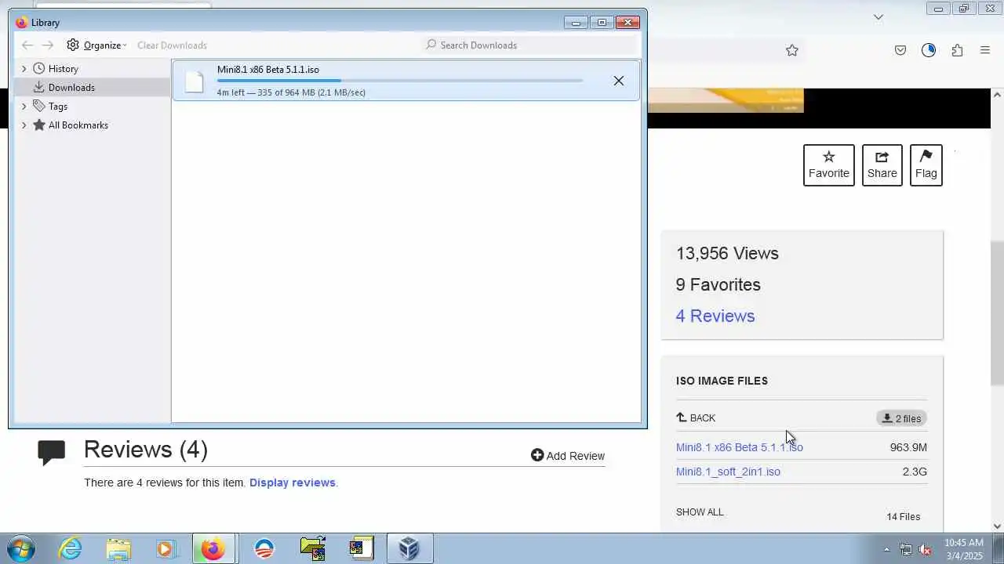The height and width of the screenshot is (564, 1004).
Task: Click 14 Files text
Action: click(904, 517)
